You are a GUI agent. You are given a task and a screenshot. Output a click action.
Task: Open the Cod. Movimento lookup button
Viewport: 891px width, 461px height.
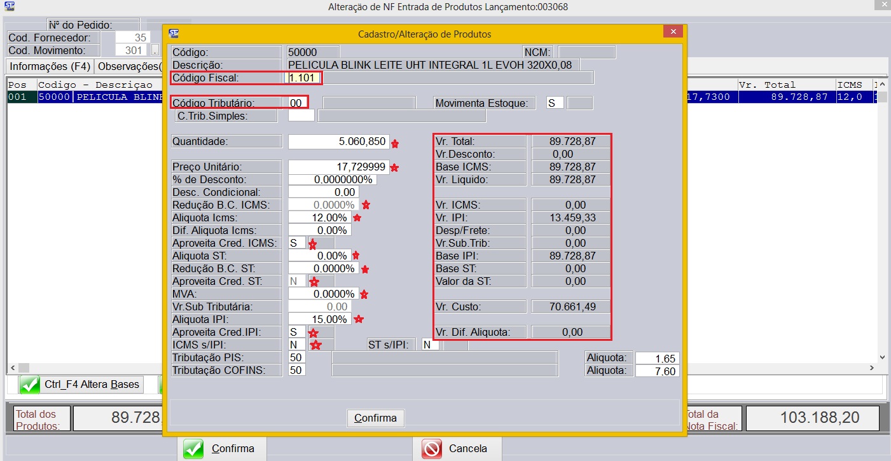[x=155, y=50]
